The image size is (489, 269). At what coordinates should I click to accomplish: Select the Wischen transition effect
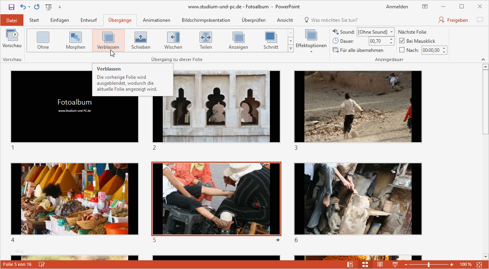pos(173,40)
